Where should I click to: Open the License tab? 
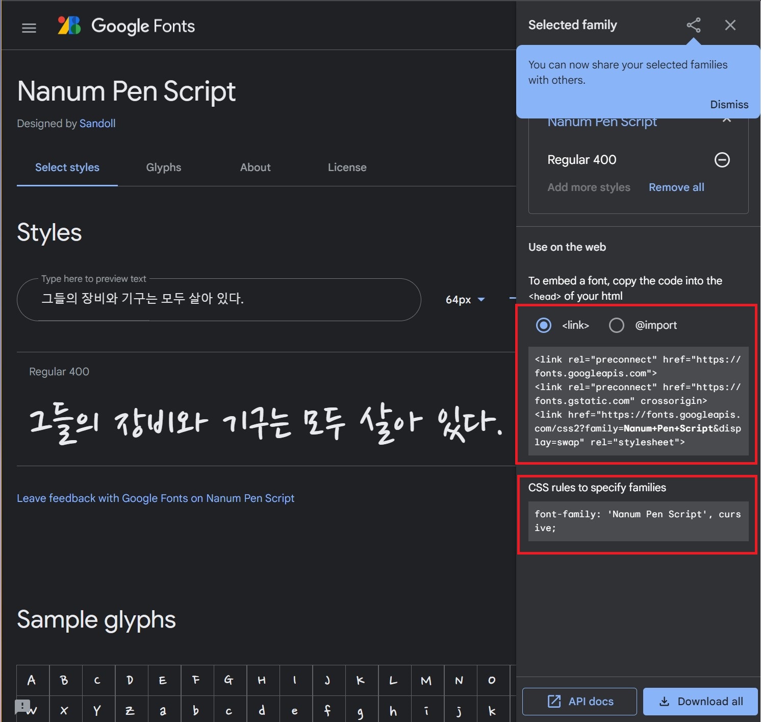(x=347, y=167)
